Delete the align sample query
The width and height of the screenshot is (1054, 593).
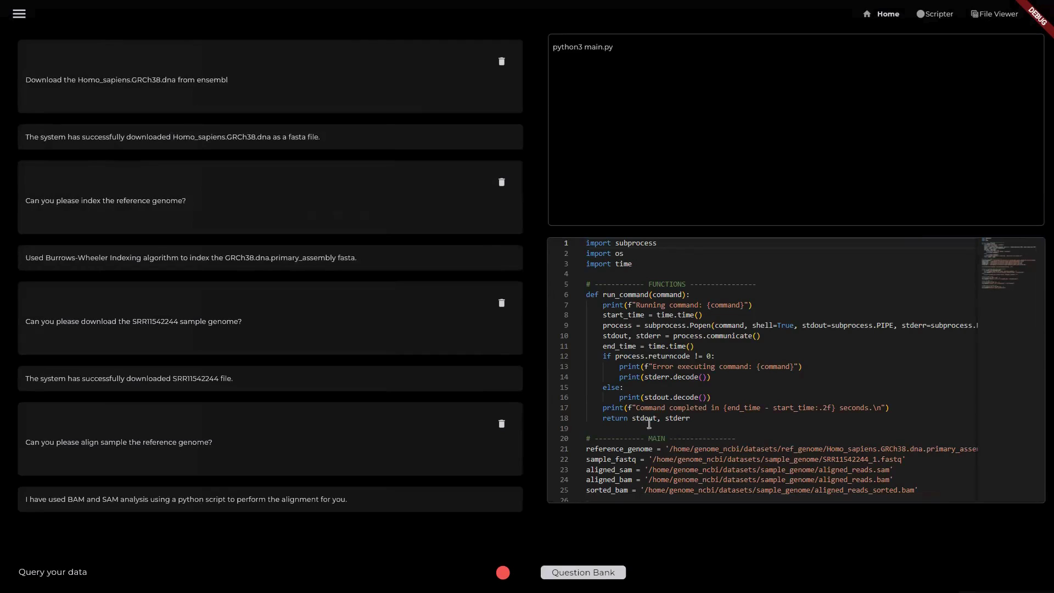pos(501,424)
